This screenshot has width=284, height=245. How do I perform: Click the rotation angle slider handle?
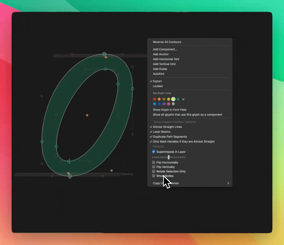coord(169,157)
